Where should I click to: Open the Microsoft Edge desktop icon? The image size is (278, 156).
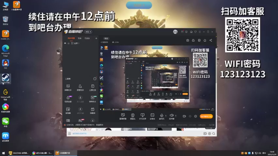coord(6,51)
